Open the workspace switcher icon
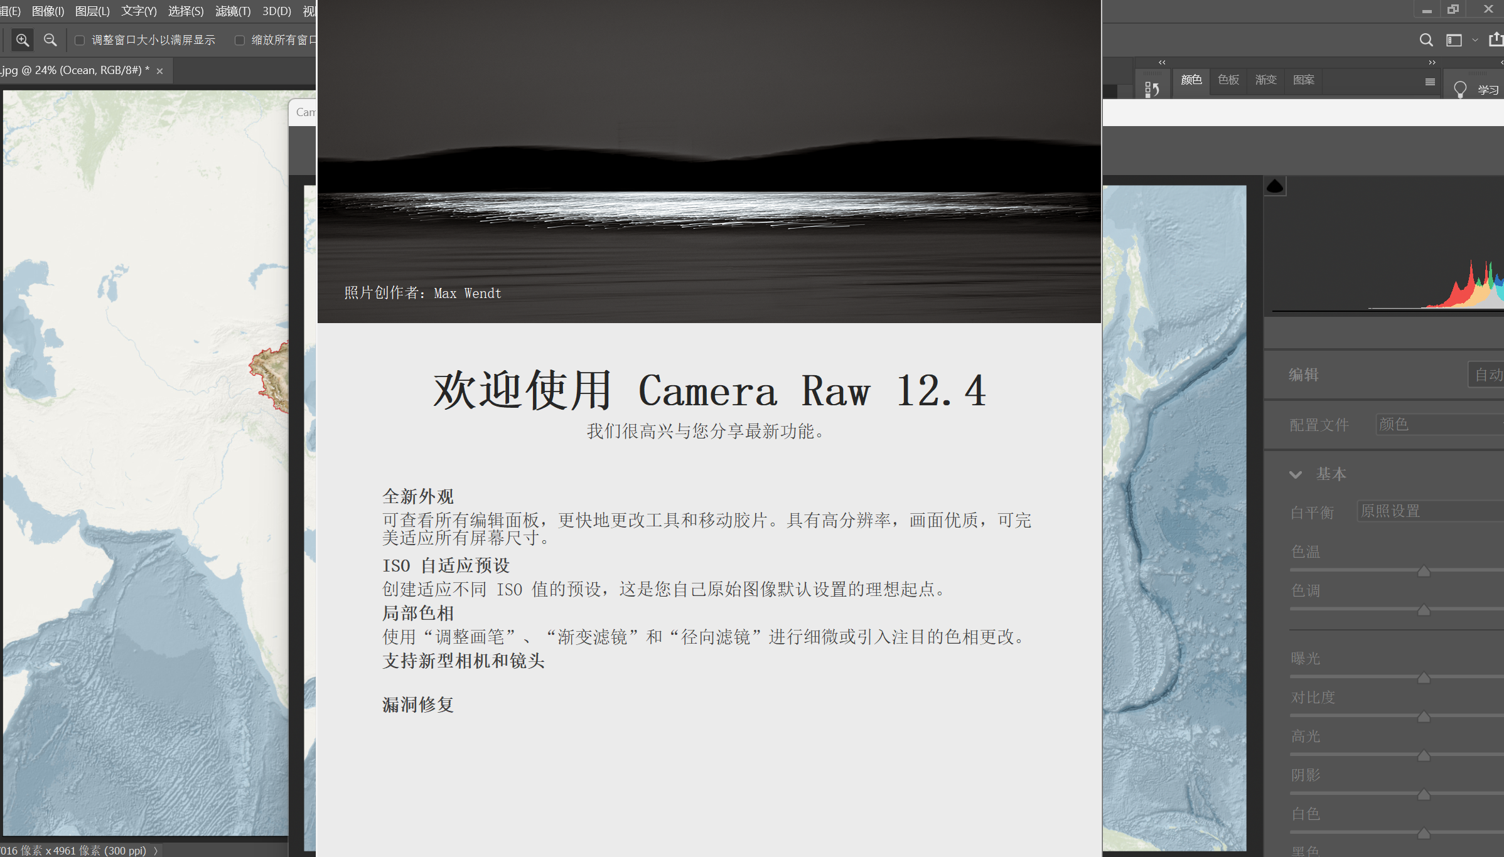The height and width of the screenshot is (857, 1504). 1454,40
